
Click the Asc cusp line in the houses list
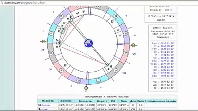(163, 43)
